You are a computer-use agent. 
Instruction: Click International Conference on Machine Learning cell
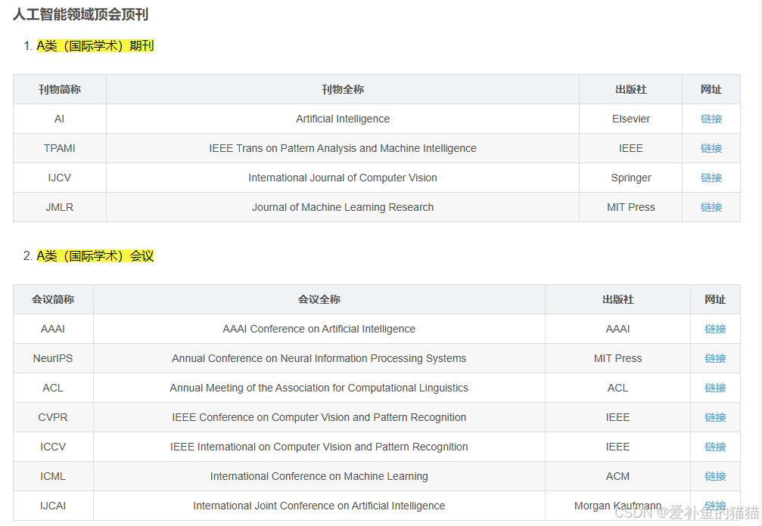pyautogui.click(x=319, y=477)
